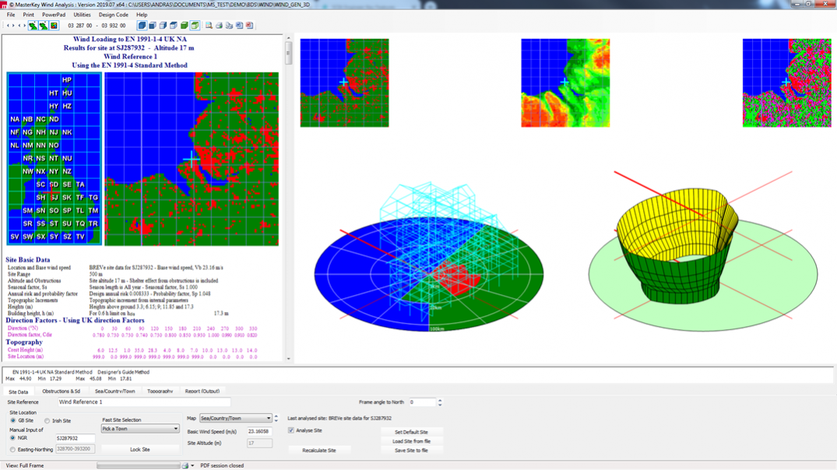Open the Help menu
Screen dimensions: 837x470
(142, 15)
